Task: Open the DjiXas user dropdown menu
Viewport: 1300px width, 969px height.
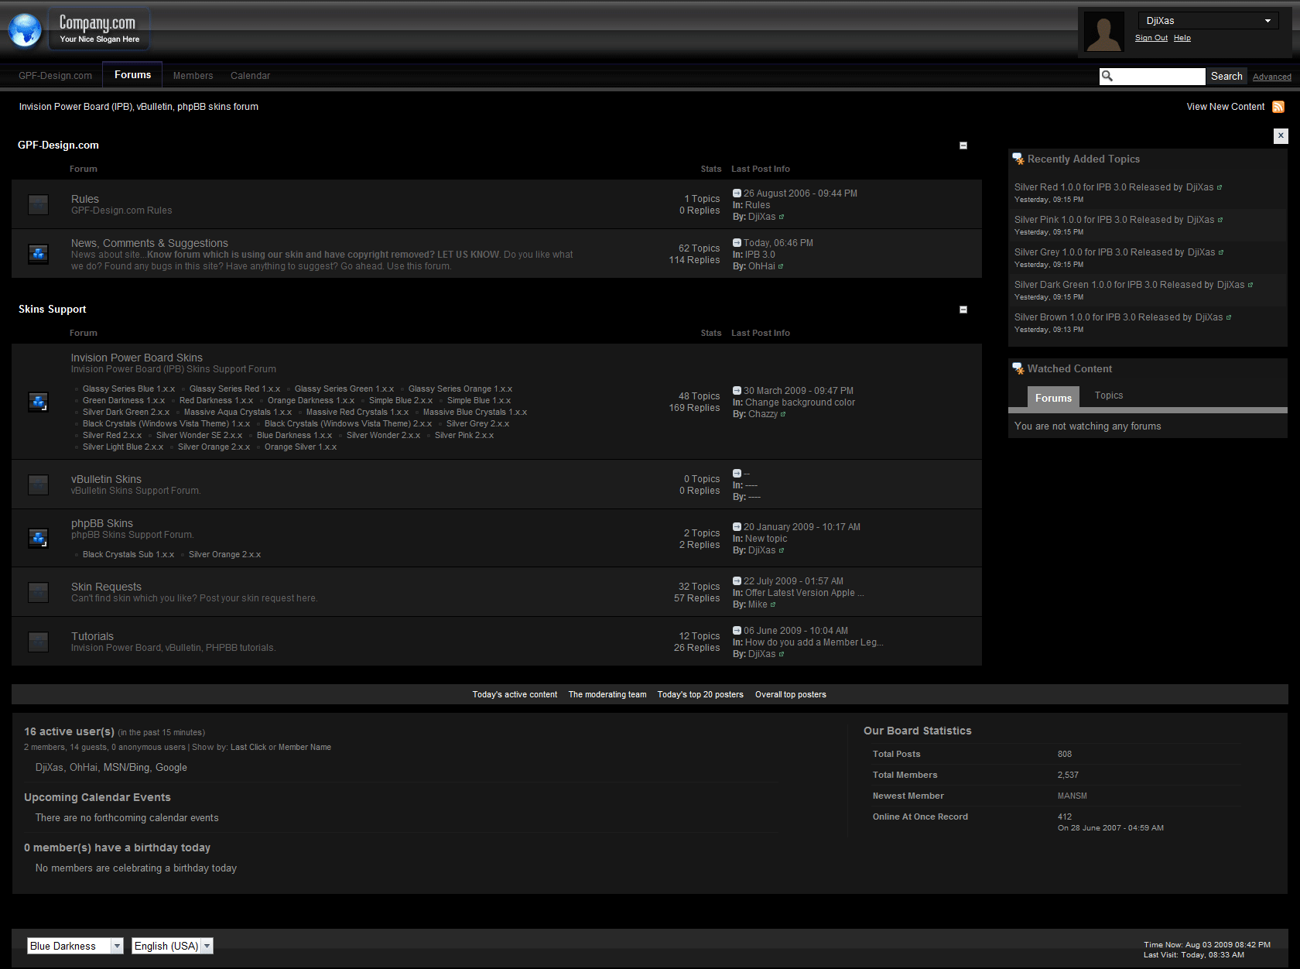Action: click(1209, 21)
